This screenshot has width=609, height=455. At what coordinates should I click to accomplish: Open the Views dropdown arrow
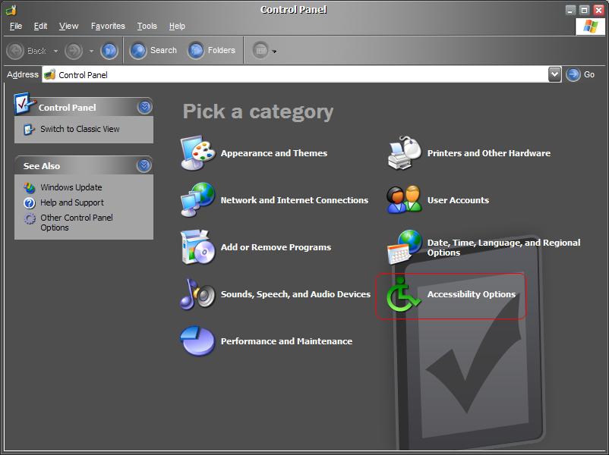coord(274,52)
